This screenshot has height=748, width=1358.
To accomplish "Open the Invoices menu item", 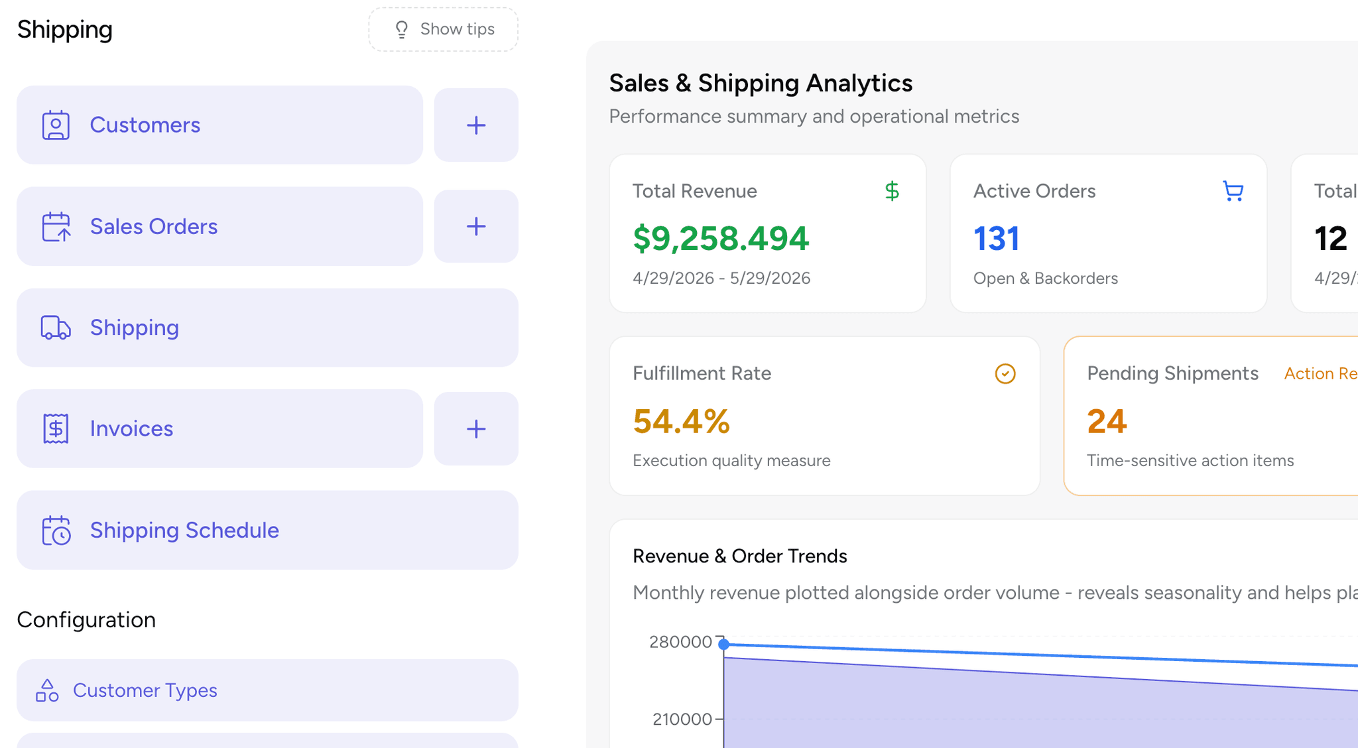I will 219,428.
